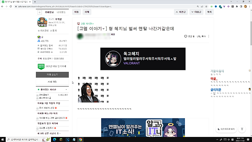Click the purple O extension icon
The image size is (252, 142).
(228, 6)
